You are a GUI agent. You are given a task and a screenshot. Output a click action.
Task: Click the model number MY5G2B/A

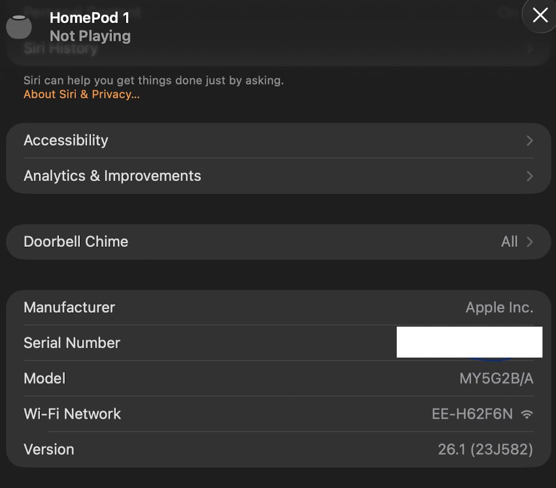496,378
